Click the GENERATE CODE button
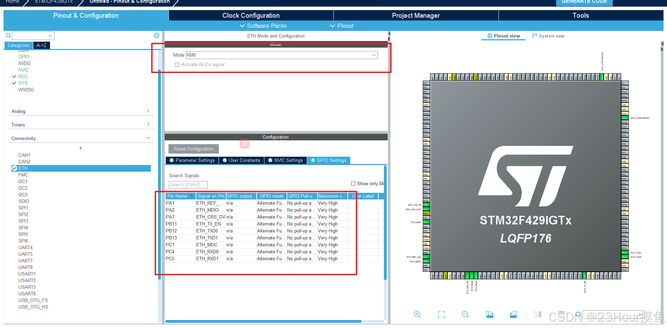The width and height of the screenshot is (667, 328). point(584,2)
